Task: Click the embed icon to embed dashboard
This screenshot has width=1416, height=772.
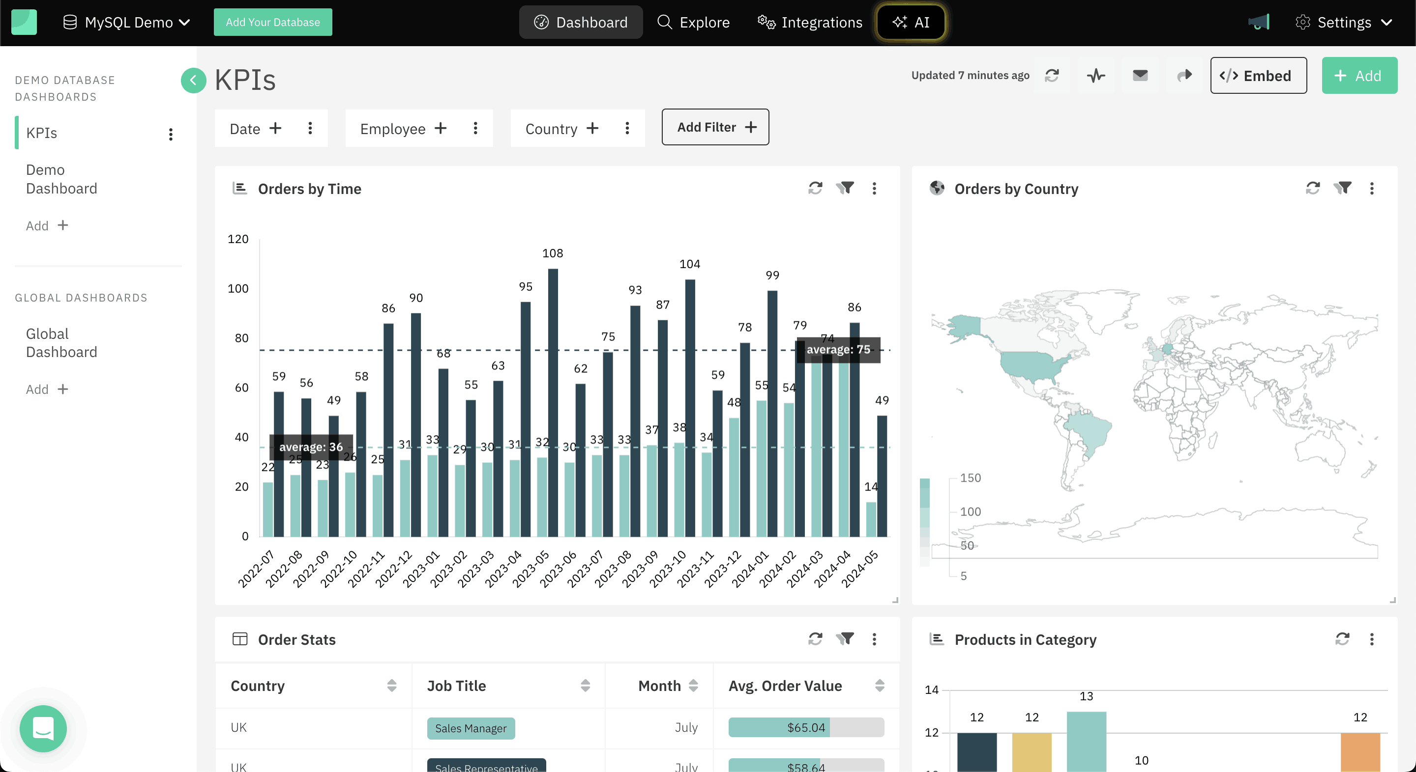Action: (x=1258, y=75)
